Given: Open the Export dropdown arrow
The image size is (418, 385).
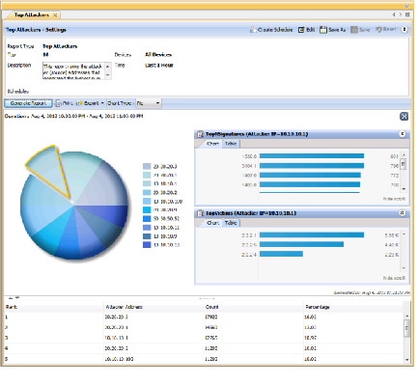Looking at the screenshot, I should (102, 103).
